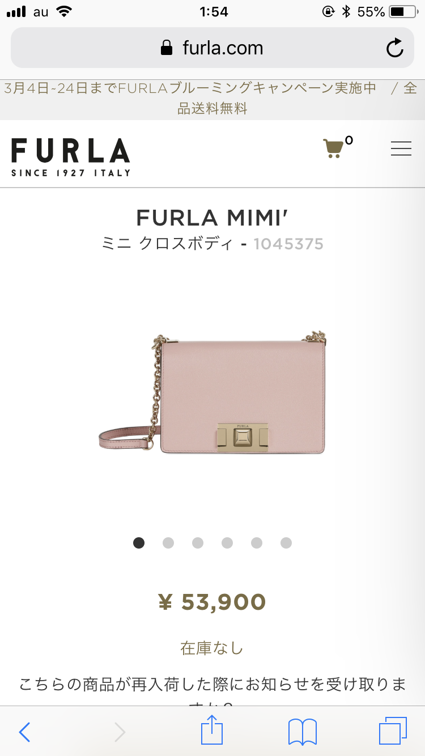Tap the product code 1045375
This screenshot has height=756, width=425.
[288, 244]
